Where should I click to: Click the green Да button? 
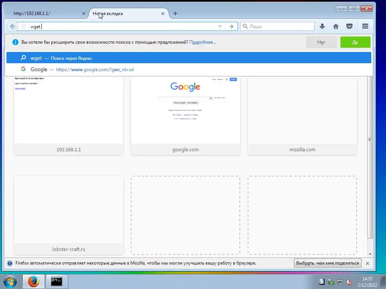pyautogui.click(x=355, y=42)
